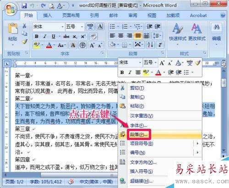Click Shrink Font icon in ribbon
Image resolution: width=229 pixels, height=188 pixels.
click(100, 45)
